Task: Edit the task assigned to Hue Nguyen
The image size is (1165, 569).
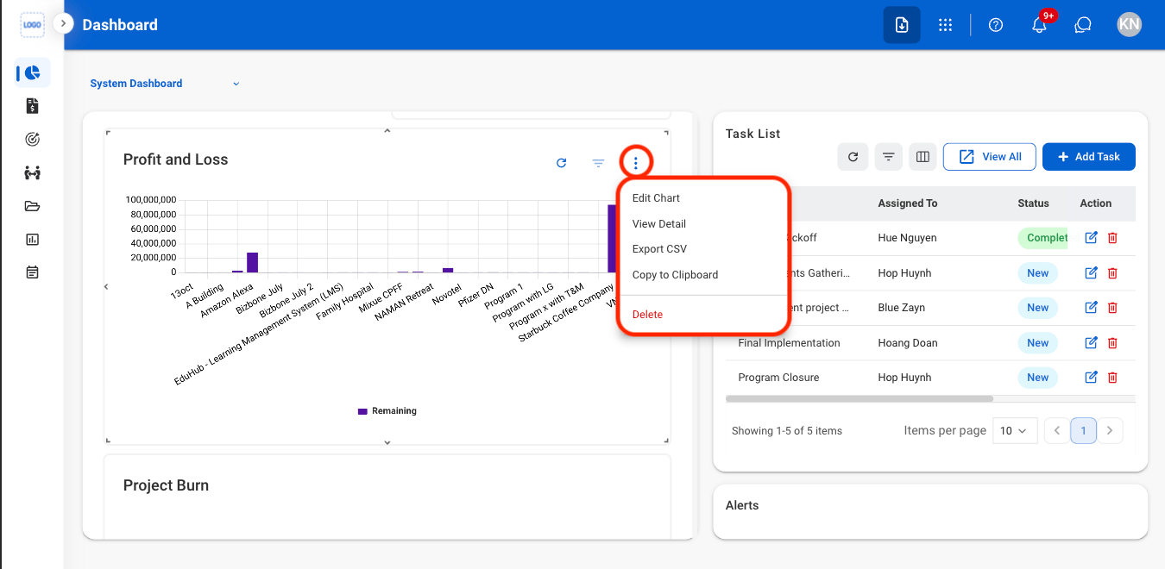Action: [x=1091, y=238]
